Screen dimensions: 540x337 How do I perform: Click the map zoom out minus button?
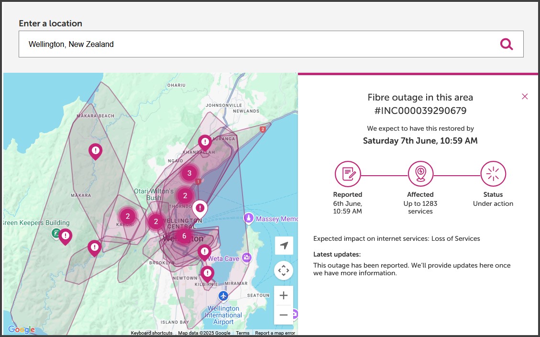pyautogui.click(x=284, y=315)
